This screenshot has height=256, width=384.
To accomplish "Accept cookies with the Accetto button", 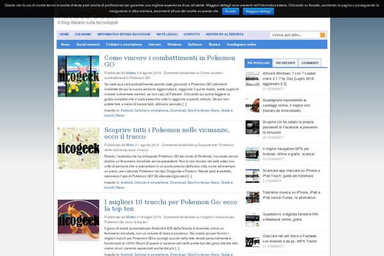I will 230,12.
